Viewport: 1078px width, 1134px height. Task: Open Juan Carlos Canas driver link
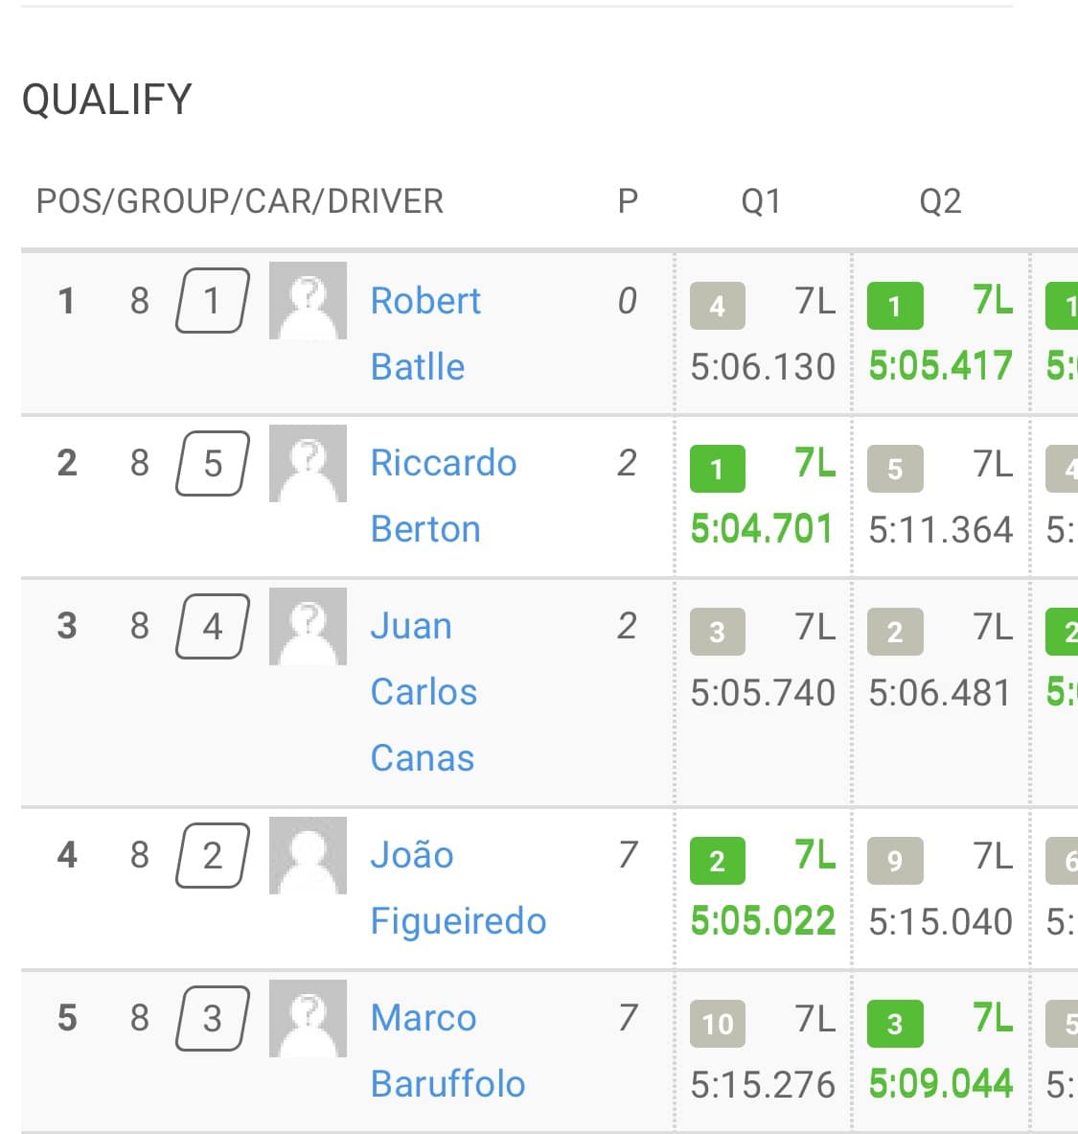point(424,692)
